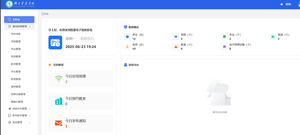Image resolution: width=300 pixels, height=135 pixels.
Task: Click the 工作台 breadcrumb
Action: coord(45,14)
